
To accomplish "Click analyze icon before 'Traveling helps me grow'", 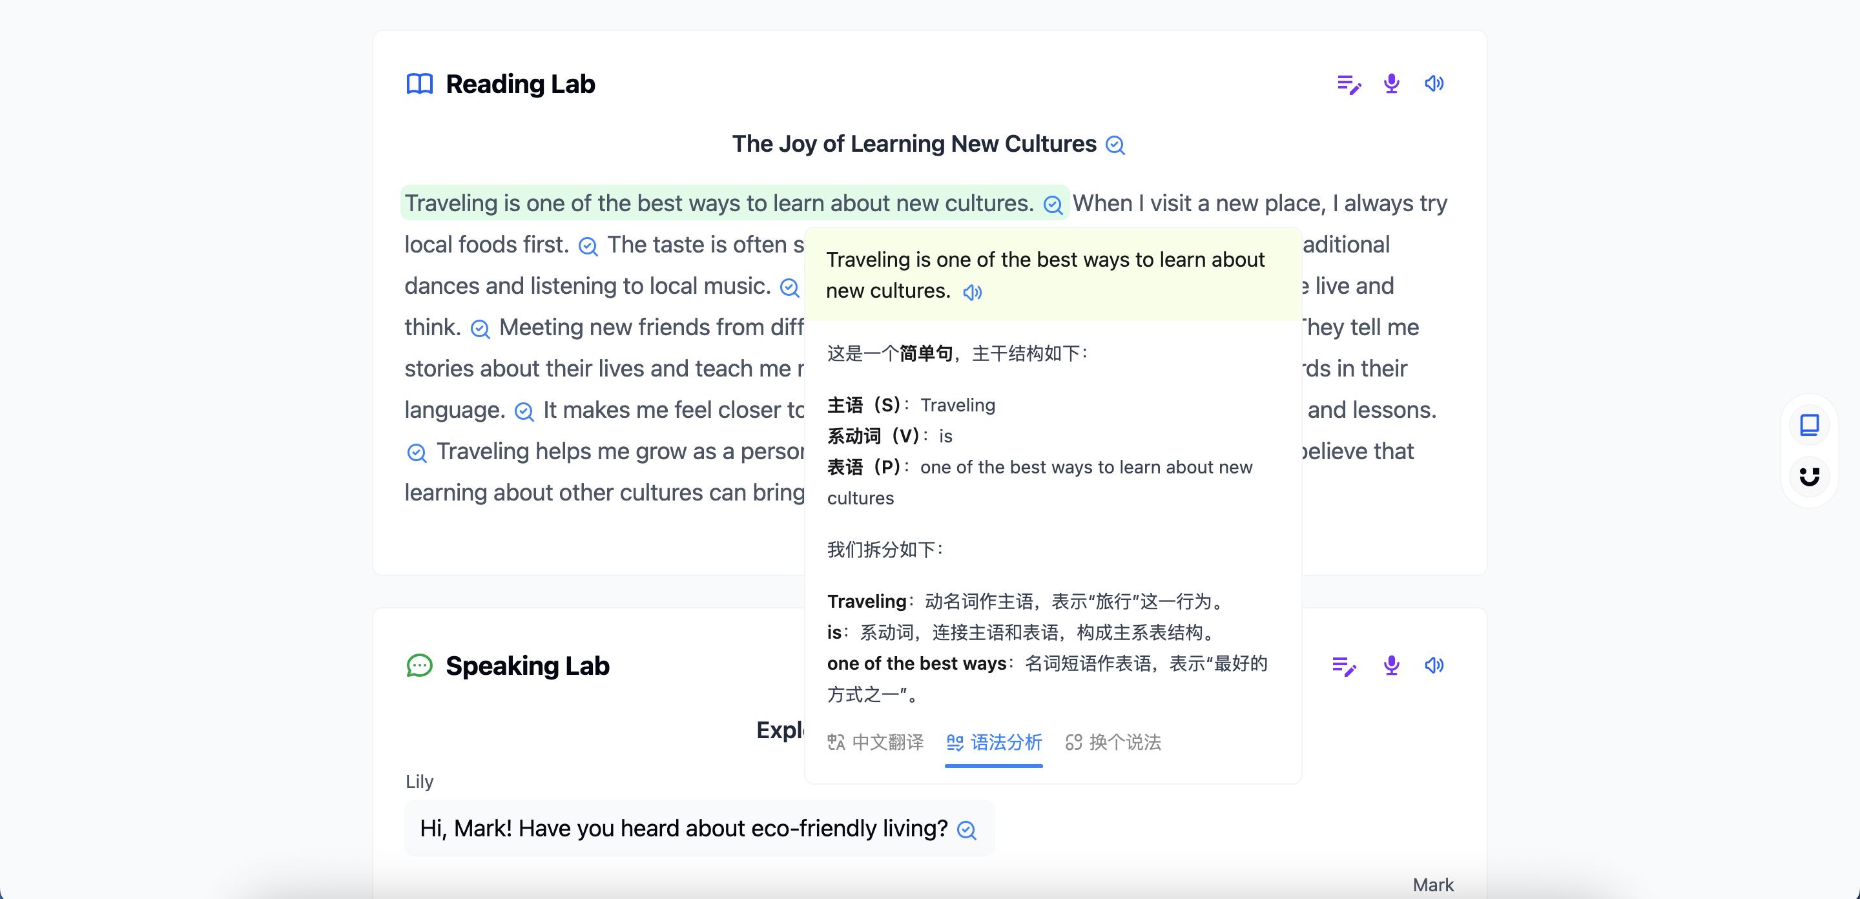I will pyautogui.click(x=417, y=453).
